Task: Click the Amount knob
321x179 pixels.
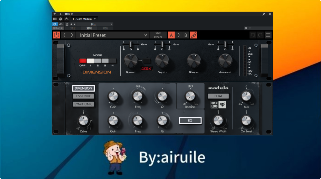Action: point(225,60)
